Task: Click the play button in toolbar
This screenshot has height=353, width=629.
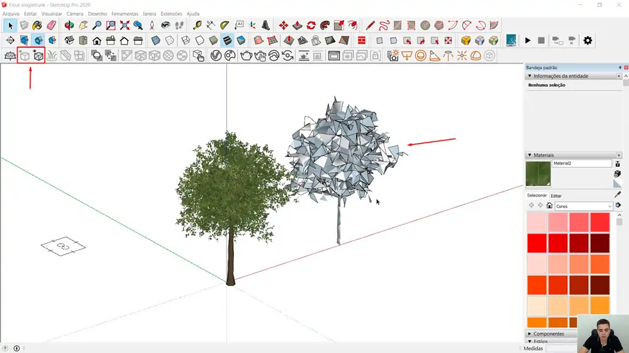Action: [528, 40]
